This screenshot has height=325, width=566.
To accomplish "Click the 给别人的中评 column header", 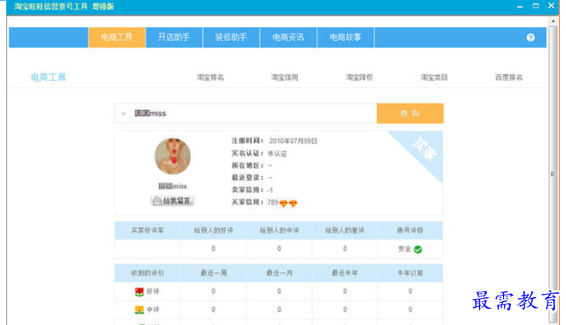I will [279, 231].
